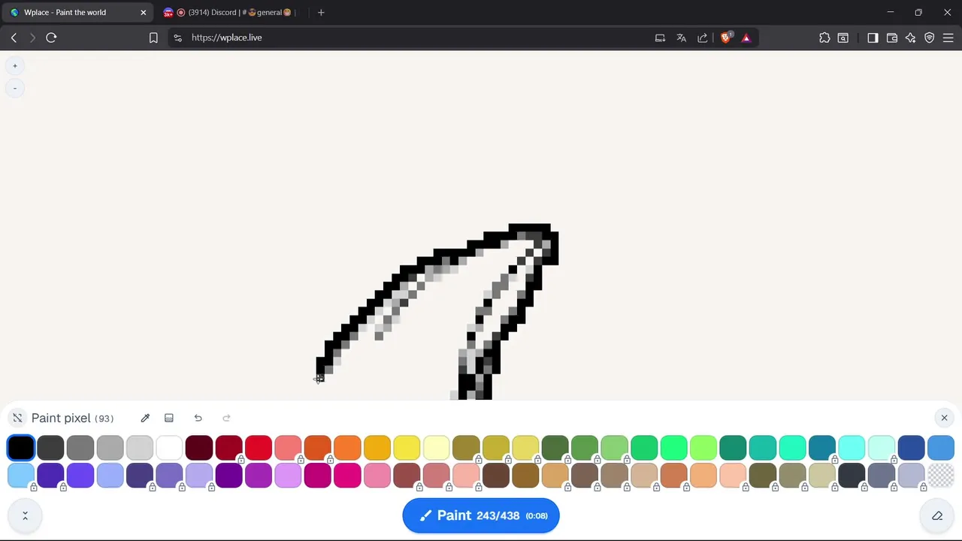Switch to the Discord general tab
Screen dimensions: 962x541
[x=229, y=13]
